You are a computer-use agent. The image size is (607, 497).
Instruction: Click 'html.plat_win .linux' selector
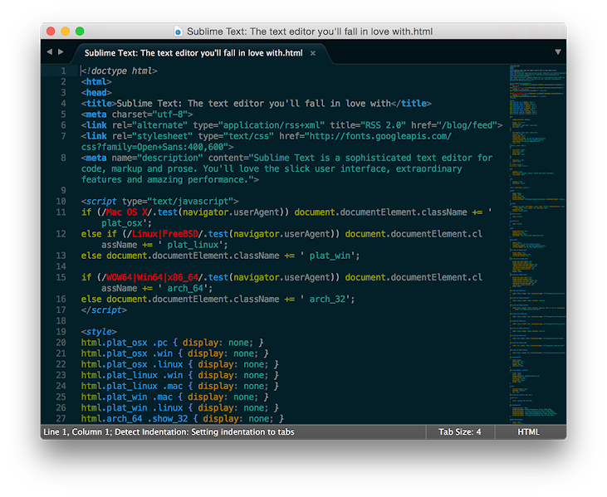coord(132,407)
